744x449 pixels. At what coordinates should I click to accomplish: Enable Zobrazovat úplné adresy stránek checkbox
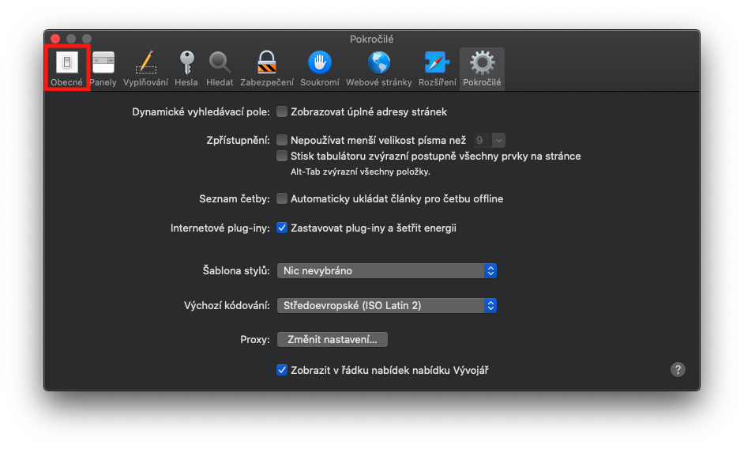[282, 111]
